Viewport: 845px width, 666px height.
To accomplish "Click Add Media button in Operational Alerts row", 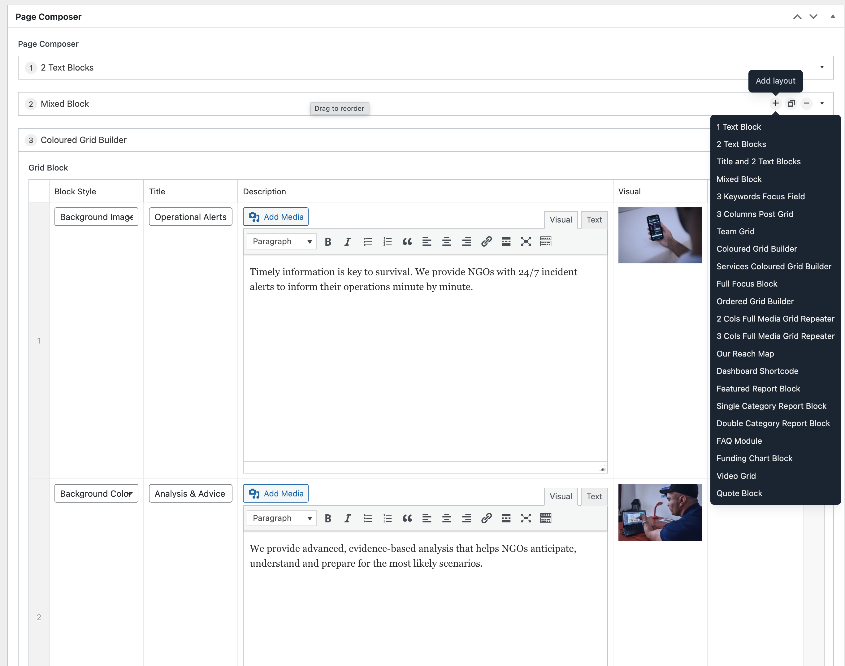I will tap(276, 217).
